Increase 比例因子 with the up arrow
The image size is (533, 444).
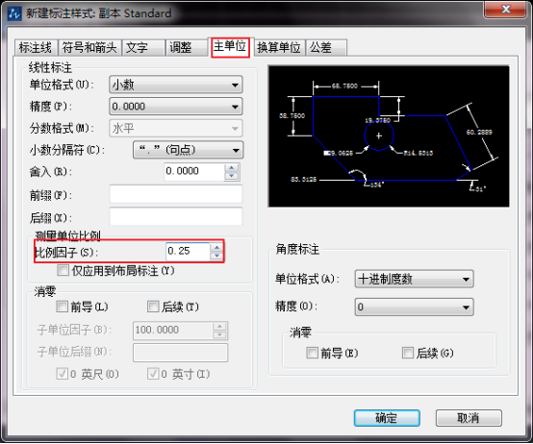216,247
